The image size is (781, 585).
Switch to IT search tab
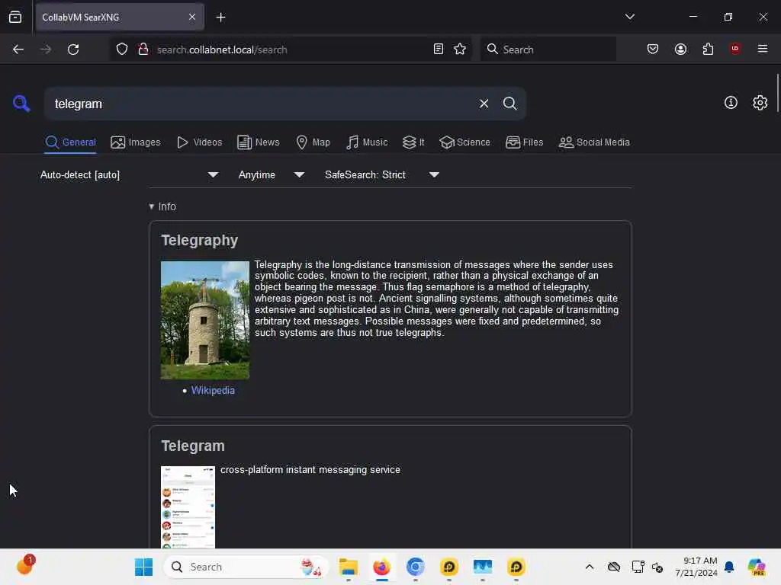coord(413,142)
